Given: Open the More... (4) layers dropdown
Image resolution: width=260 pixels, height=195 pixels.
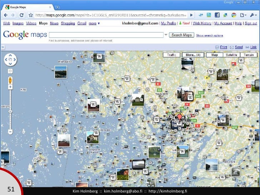Looking at the screenshot, I should 193,55.
